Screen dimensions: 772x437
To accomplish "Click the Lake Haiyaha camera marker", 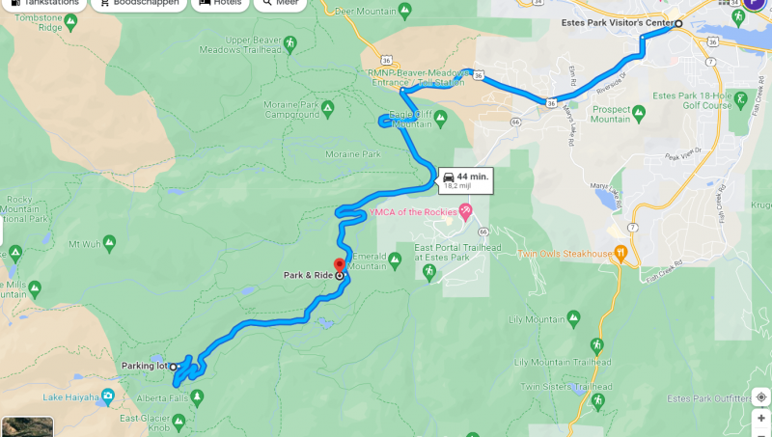I will pyautogui.click(x=107, y=396).
